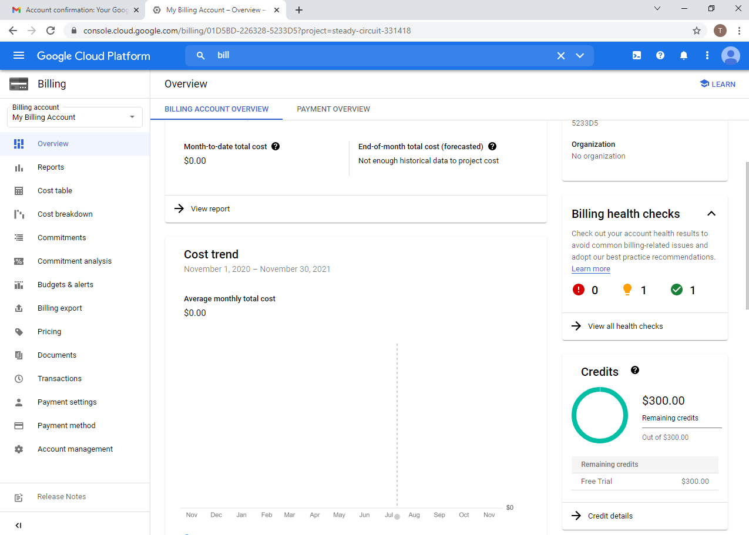Viewport: 749px width, 535px height.
Task: Click the browser address bar
Action: (x=376, y=31)
